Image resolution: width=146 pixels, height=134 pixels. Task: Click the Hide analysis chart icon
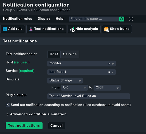(72, 29)
